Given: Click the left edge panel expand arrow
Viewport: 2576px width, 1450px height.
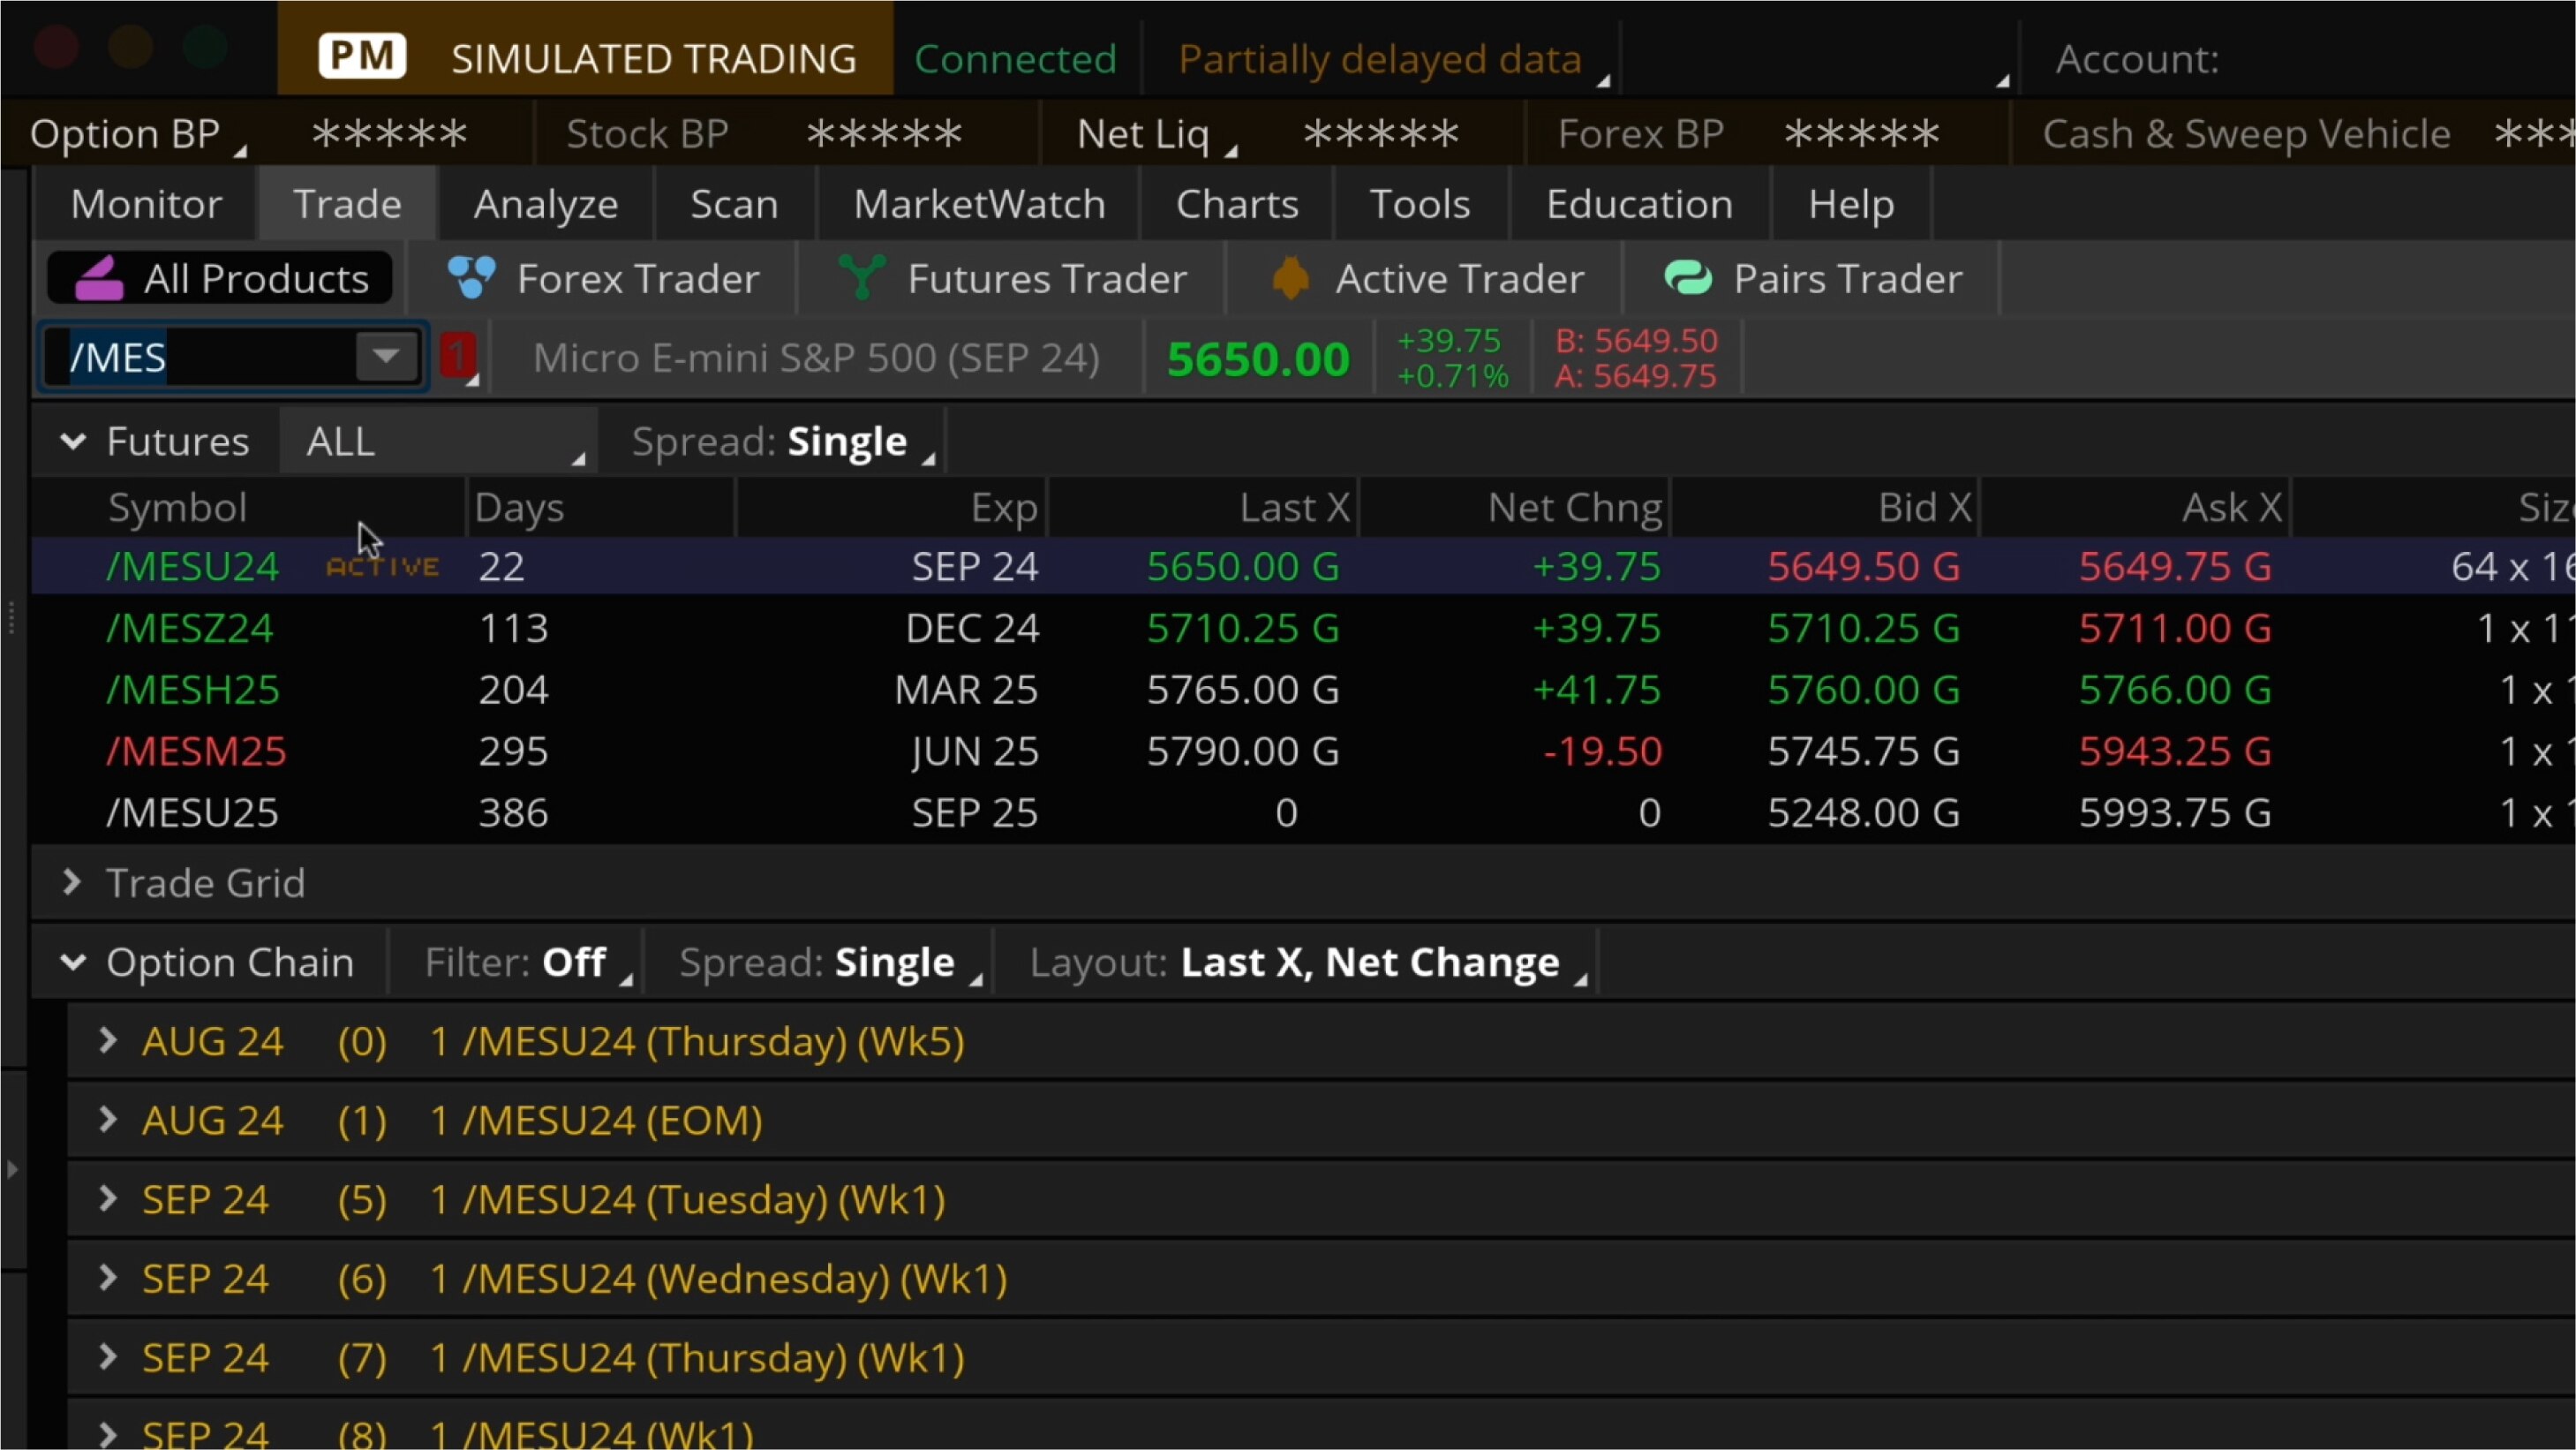Looking at the screenshot, I should click(x=13, y=1170).
